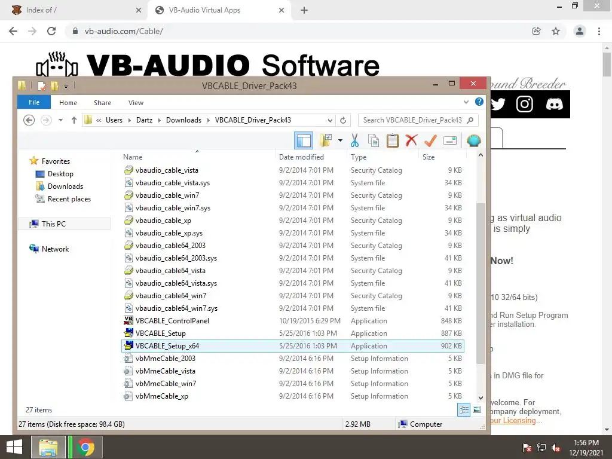
Task: Reload the vb-audio.com page
Action: pyautogui.click(x=51, y=31)
